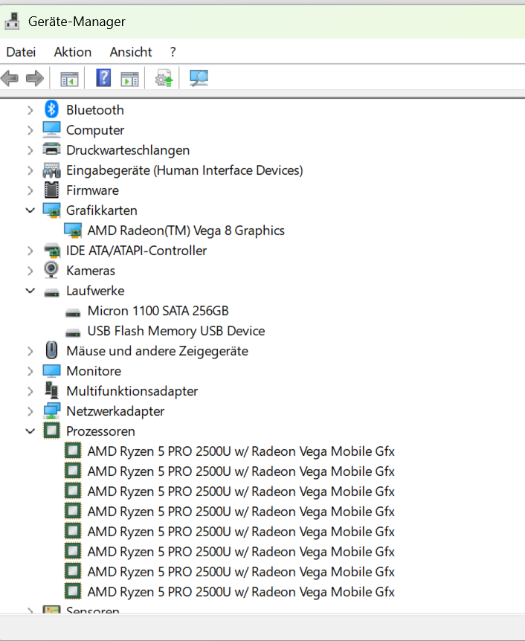Select the IDE ATA/ATAPI-Controller label
This screenshot has height=641, width=525.
click(137, 250)
